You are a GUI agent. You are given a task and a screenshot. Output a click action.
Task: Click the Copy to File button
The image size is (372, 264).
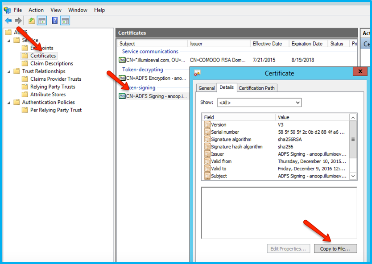(x=335, y=248)
